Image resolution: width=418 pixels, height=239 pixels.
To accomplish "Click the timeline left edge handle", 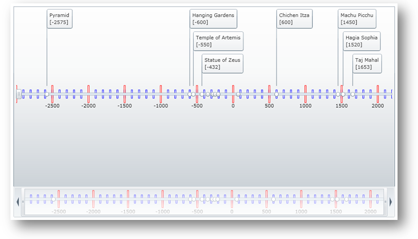I will tap(19, 94).
